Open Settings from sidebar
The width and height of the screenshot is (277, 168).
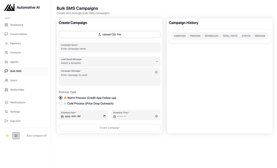[x=25, y=112]
